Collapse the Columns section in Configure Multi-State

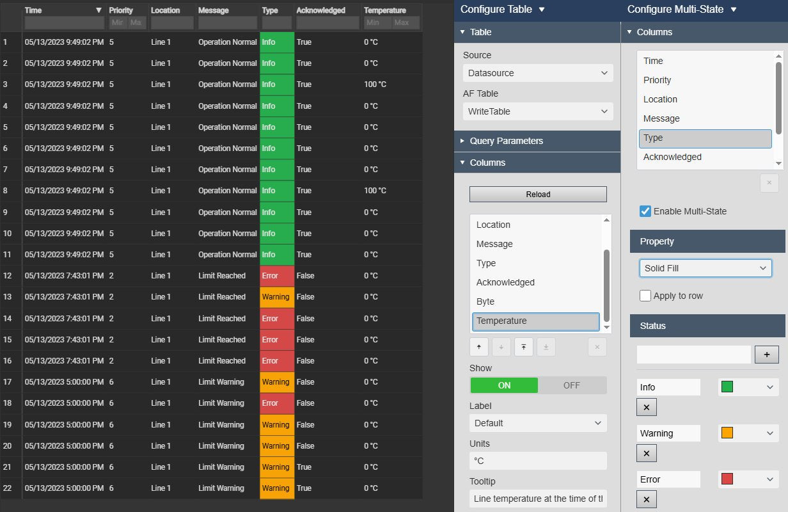(x=705, y=32)
